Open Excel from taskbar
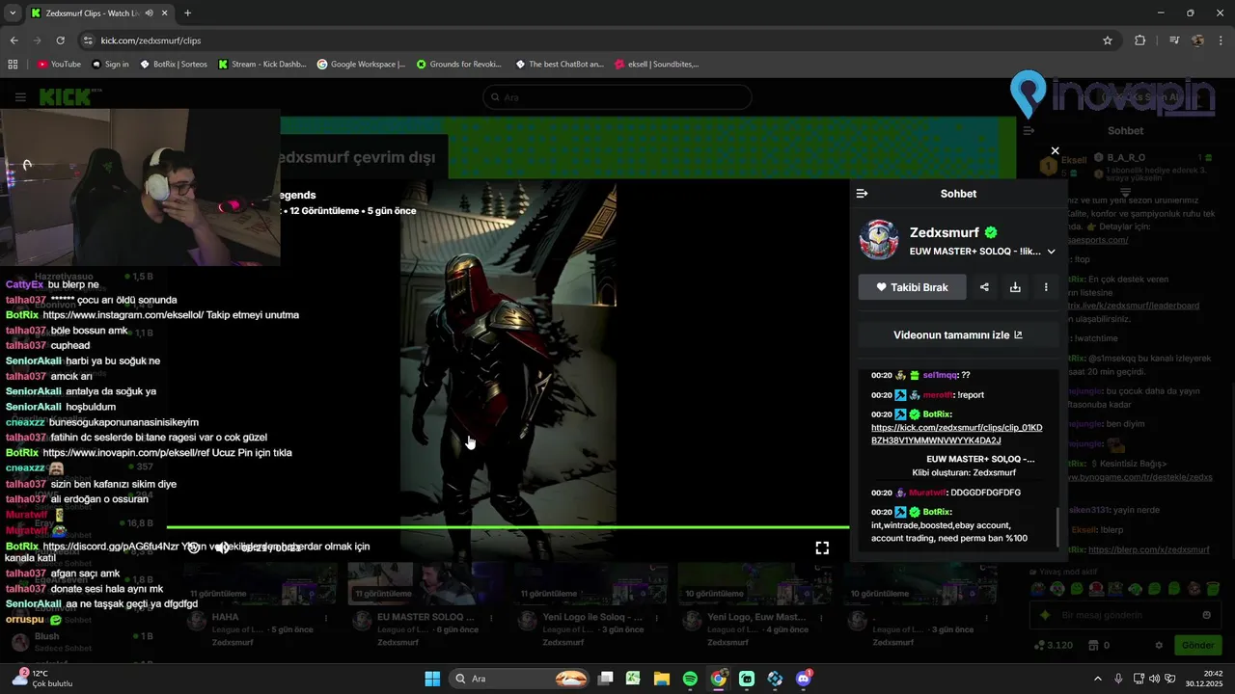 coord(633,679)
